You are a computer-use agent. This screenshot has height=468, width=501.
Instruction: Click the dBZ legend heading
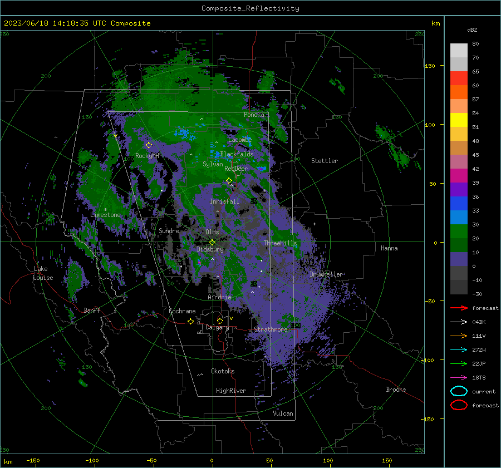pos(472,30)
